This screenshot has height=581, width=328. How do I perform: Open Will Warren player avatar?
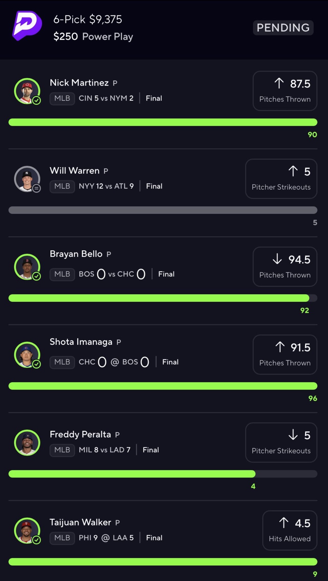27,178
